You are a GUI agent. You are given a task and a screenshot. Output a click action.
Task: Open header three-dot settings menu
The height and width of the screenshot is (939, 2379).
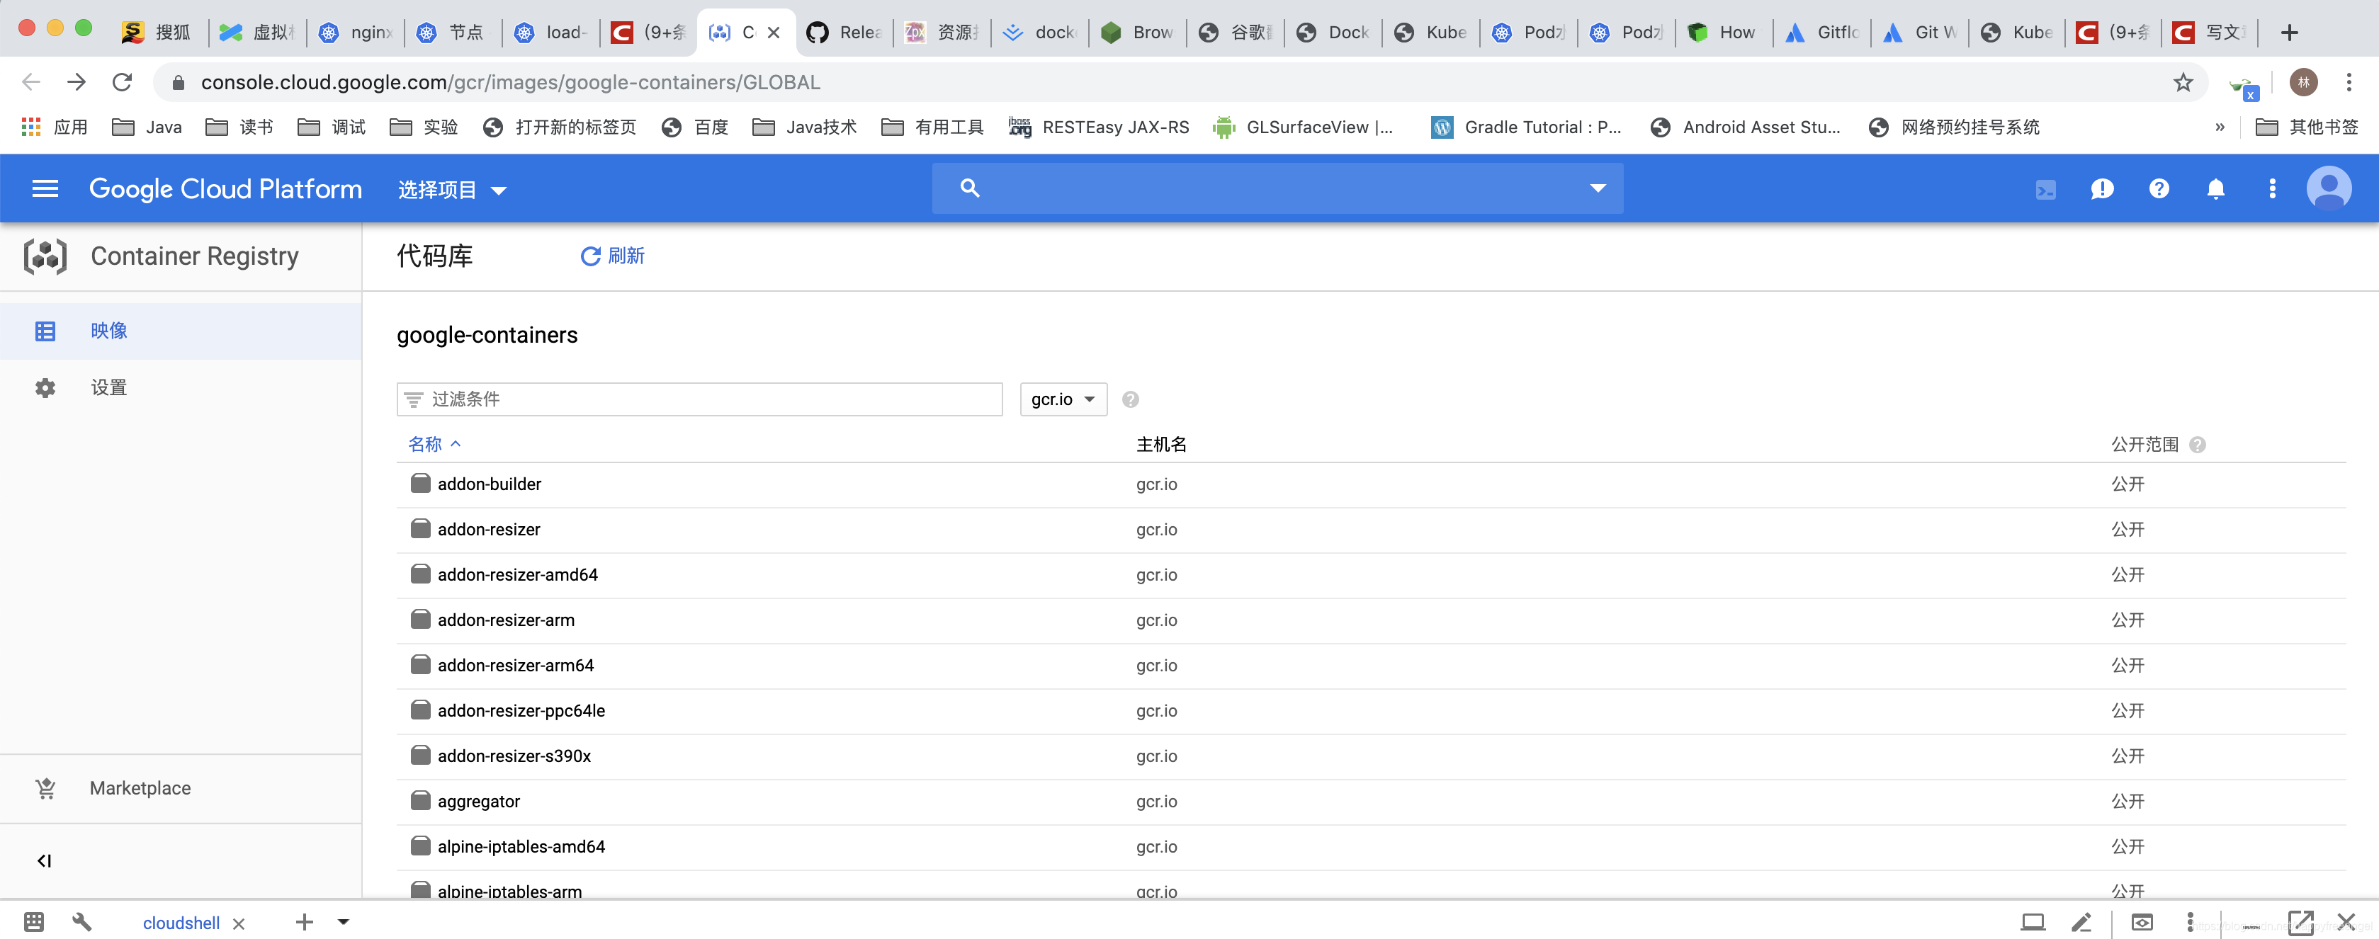(2272, 189)
